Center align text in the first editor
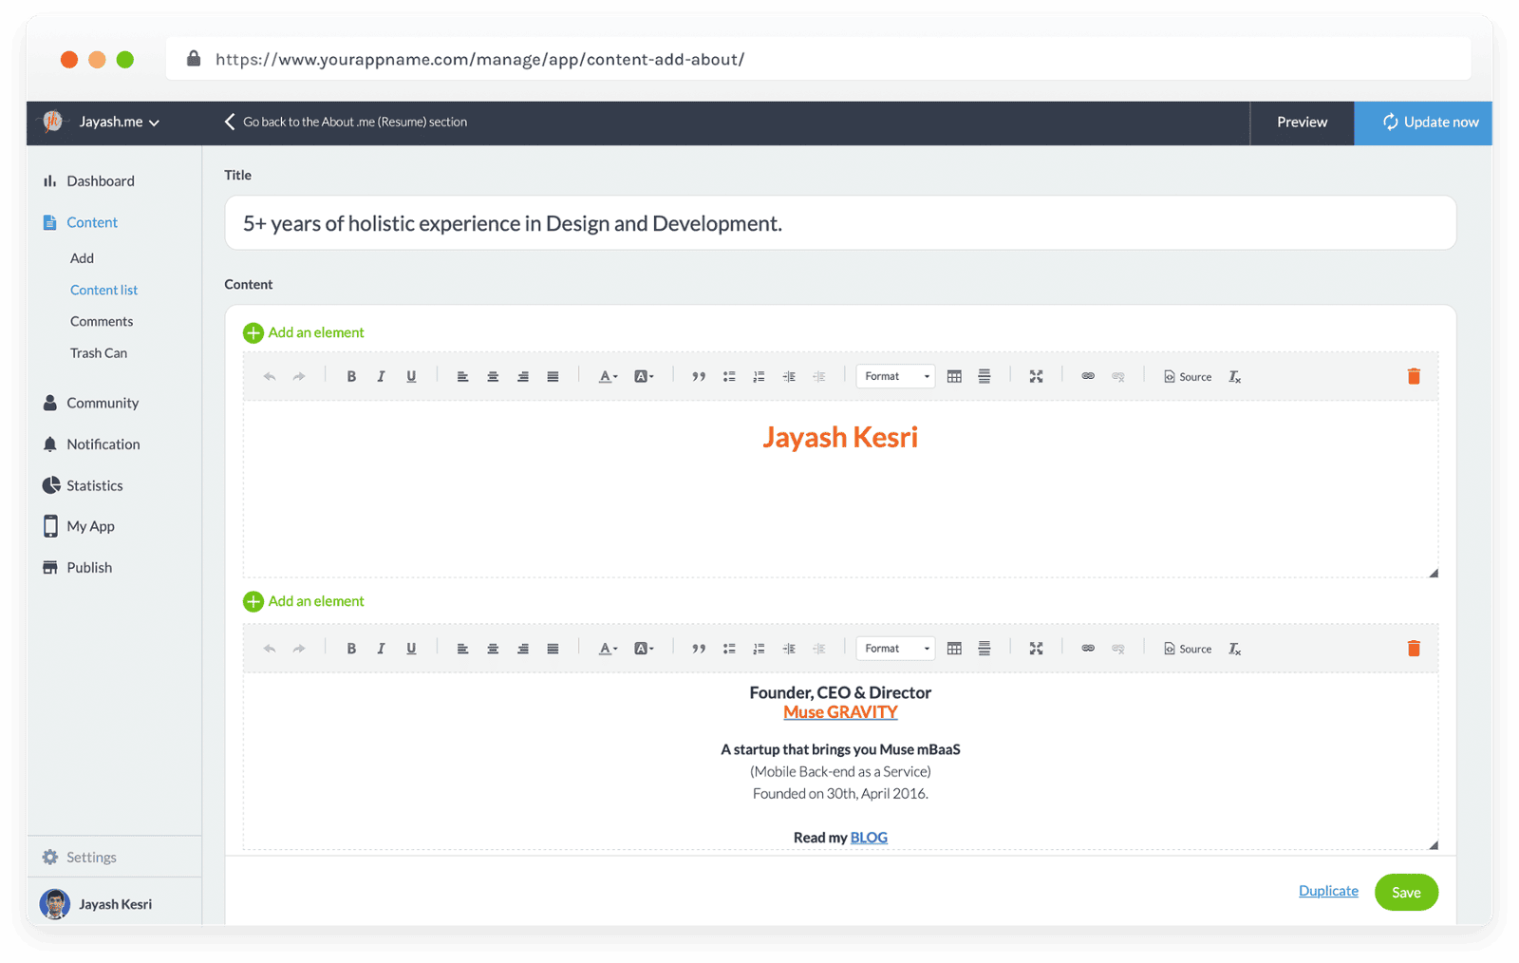The width and height of the screenshot is (1519, 963). click(493, 377)
